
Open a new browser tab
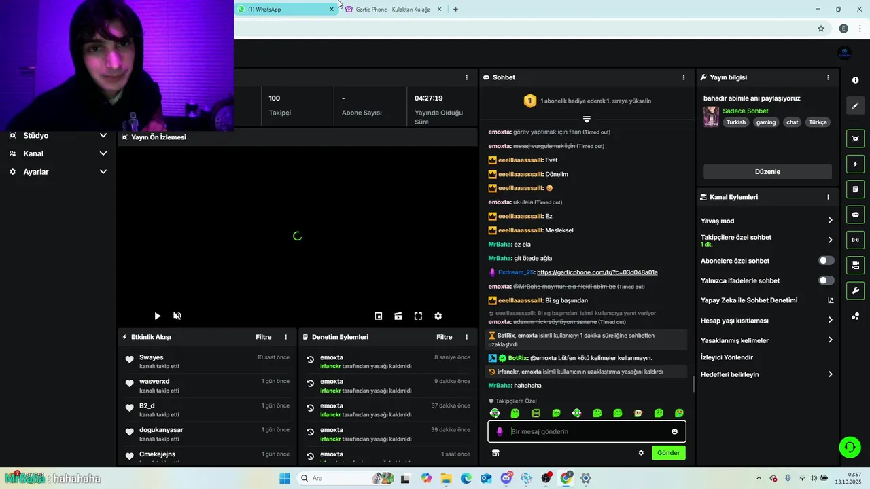[455, 9]
